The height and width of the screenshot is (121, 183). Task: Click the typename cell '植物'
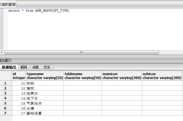click(45, 88)
